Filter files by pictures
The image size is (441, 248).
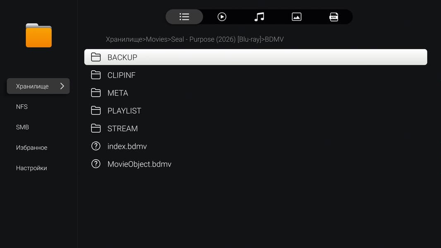(x=296, y=17)
